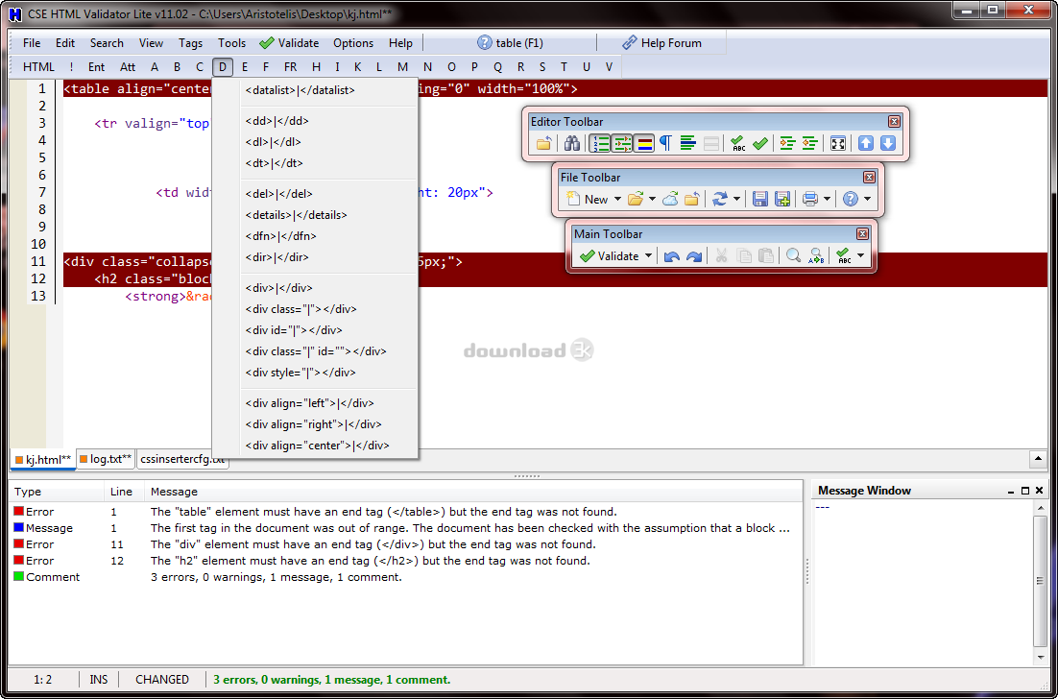Image resolution: width=1058 pixels, height=699 pixels.
Task: Click the Line column header in results
Action: (124, 492)
